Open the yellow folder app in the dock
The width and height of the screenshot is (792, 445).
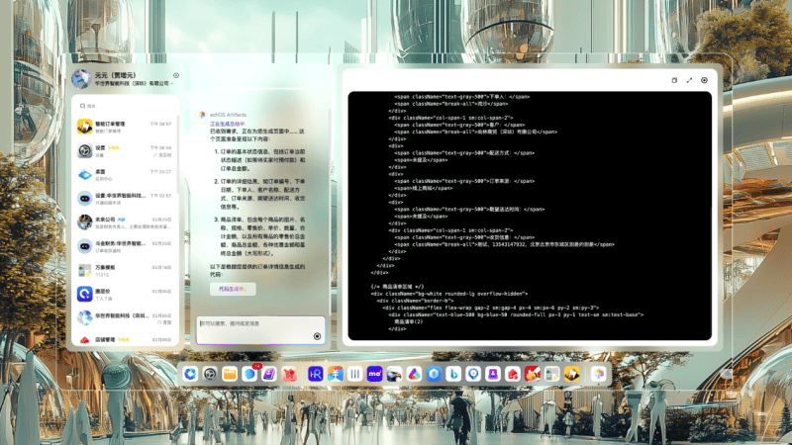tap(230, 373)
